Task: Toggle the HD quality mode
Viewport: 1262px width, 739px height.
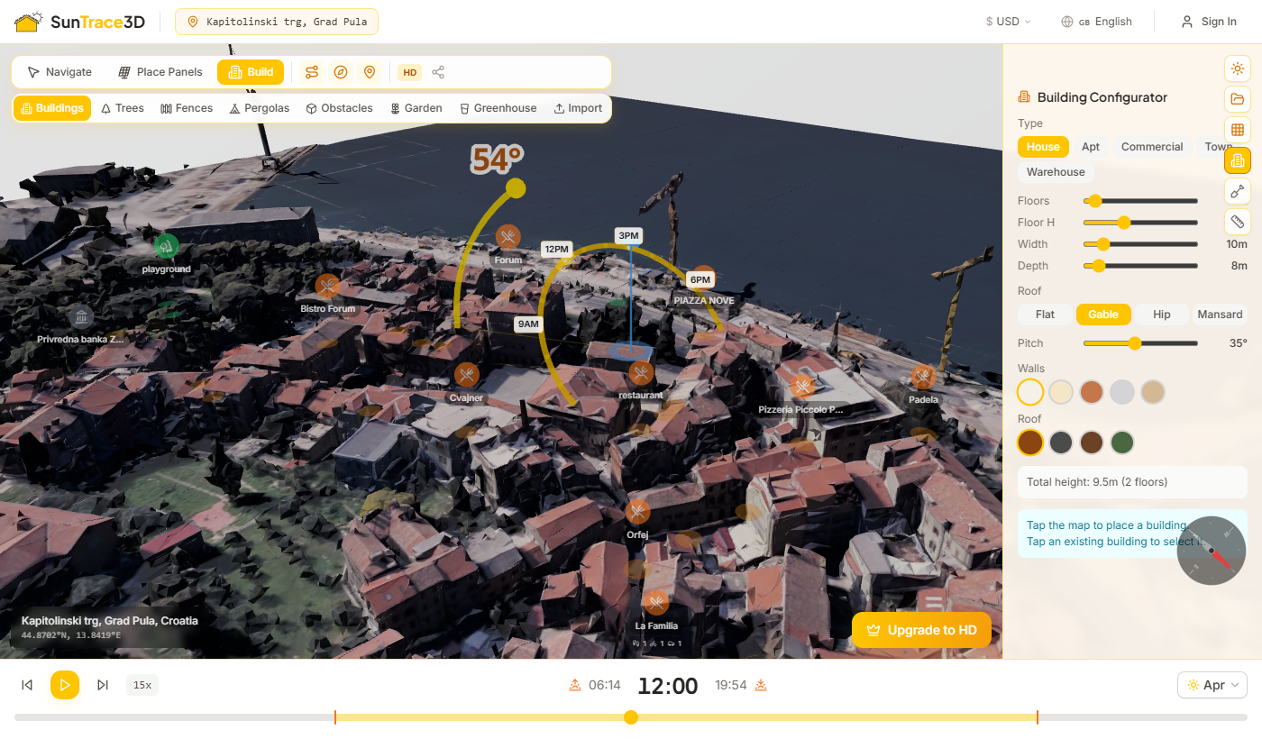Action: (410, 72)
